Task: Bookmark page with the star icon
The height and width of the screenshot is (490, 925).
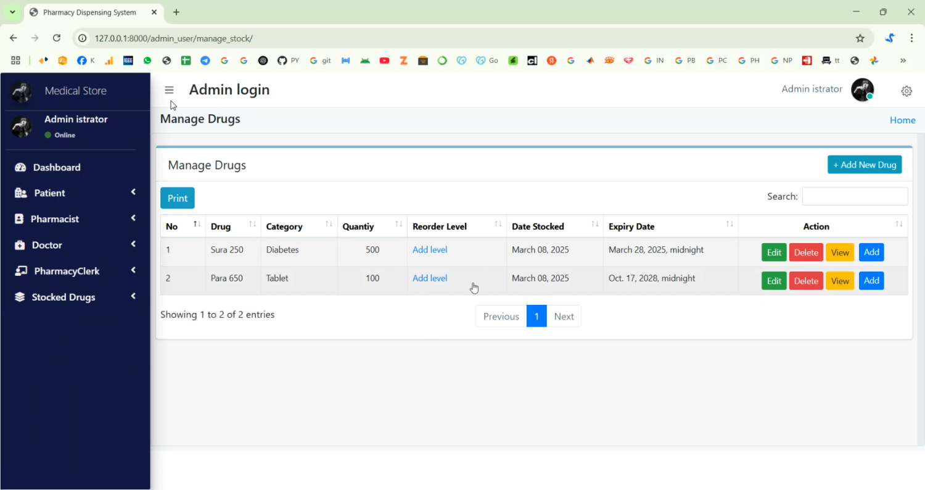Action: point(860,38)
